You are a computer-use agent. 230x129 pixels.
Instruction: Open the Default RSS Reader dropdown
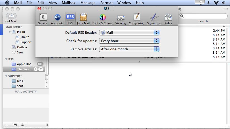click(x=129, y=33)
